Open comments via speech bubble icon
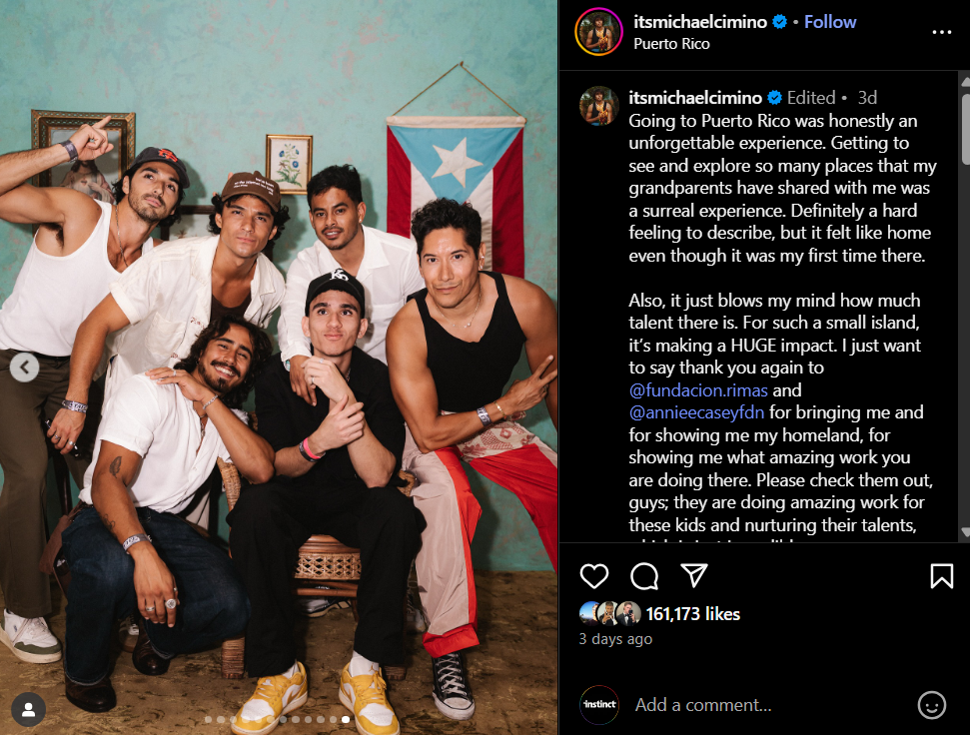The width and height of the screenshot is (970, 735). pos(644,576)
